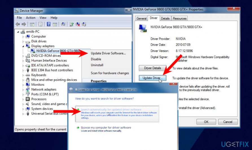Close the Update Driver Software wizard window
252x150 pixels.
click(173, 84)
